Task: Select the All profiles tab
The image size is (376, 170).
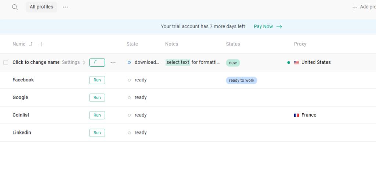Action: click(41, 7)
